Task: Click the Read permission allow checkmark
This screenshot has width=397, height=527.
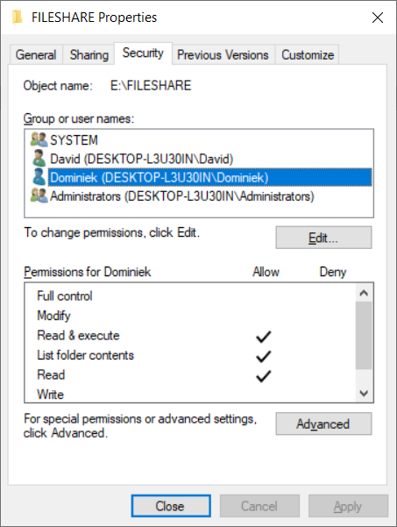Action: pyautogui.click(x=263, y=376)
